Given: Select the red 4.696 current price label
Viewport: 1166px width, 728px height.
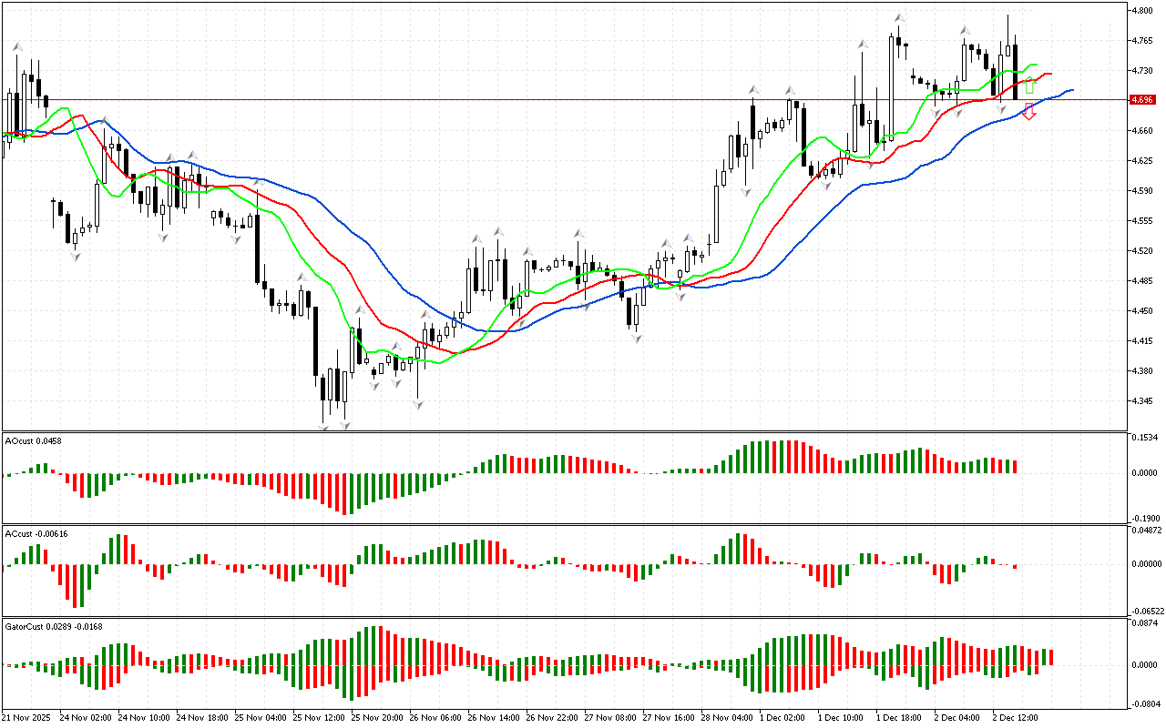Looking at the screenshot, I should [1141, 100].
